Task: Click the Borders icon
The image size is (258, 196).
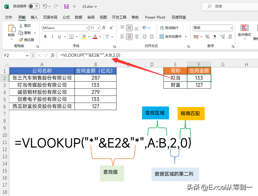Action: [x=72, y=37]
